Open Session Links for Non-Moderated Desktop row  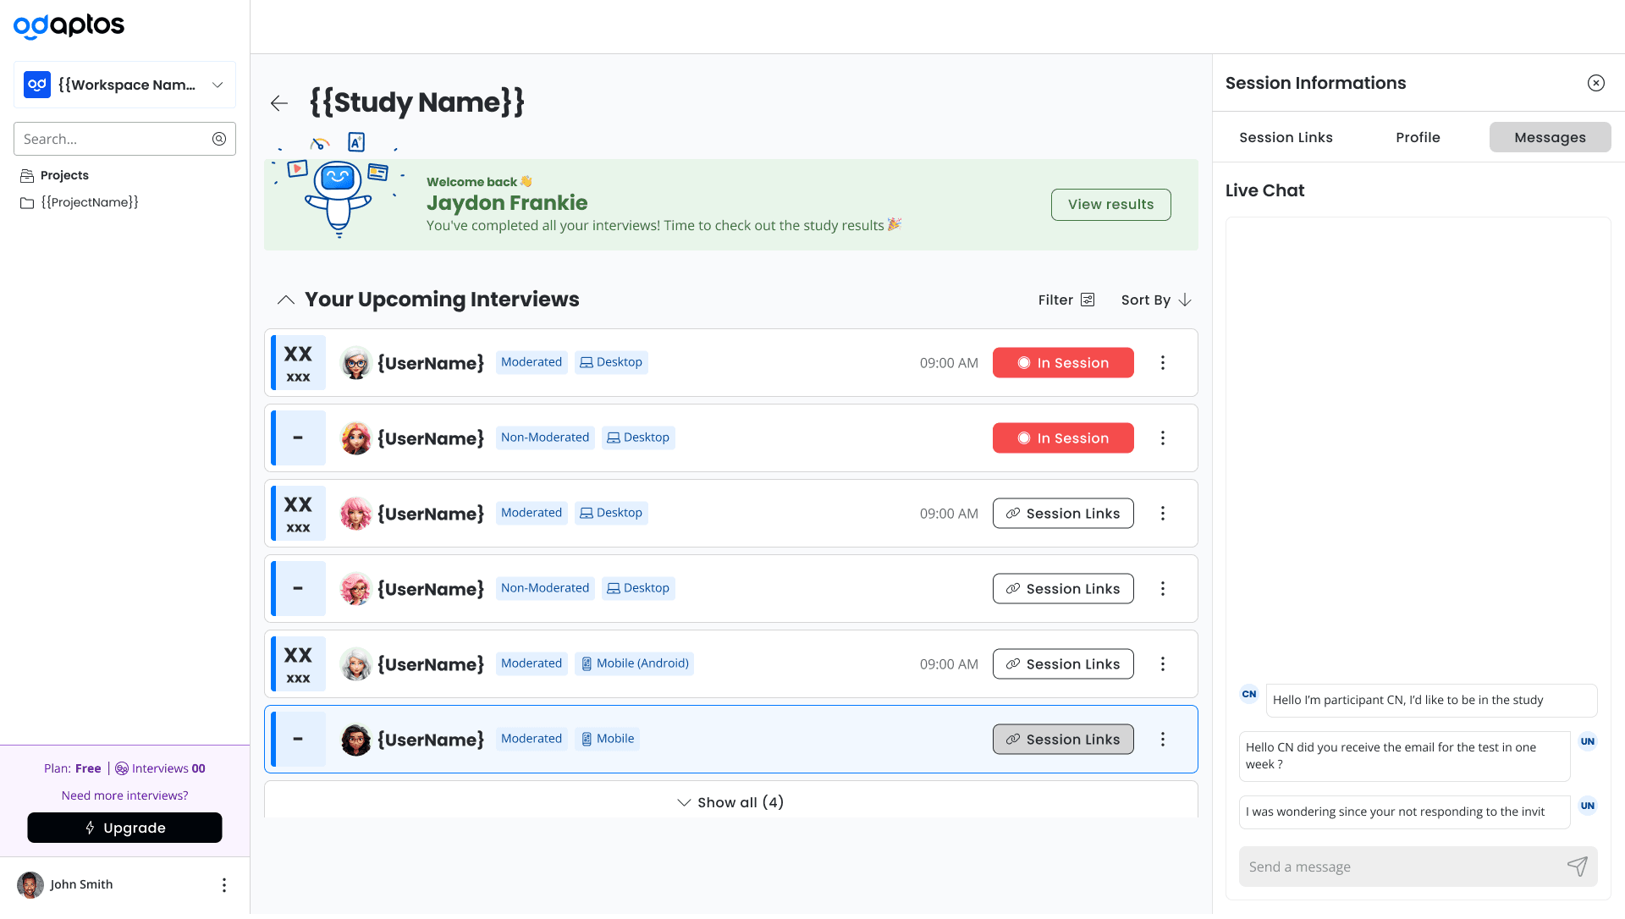point(1063,589)
